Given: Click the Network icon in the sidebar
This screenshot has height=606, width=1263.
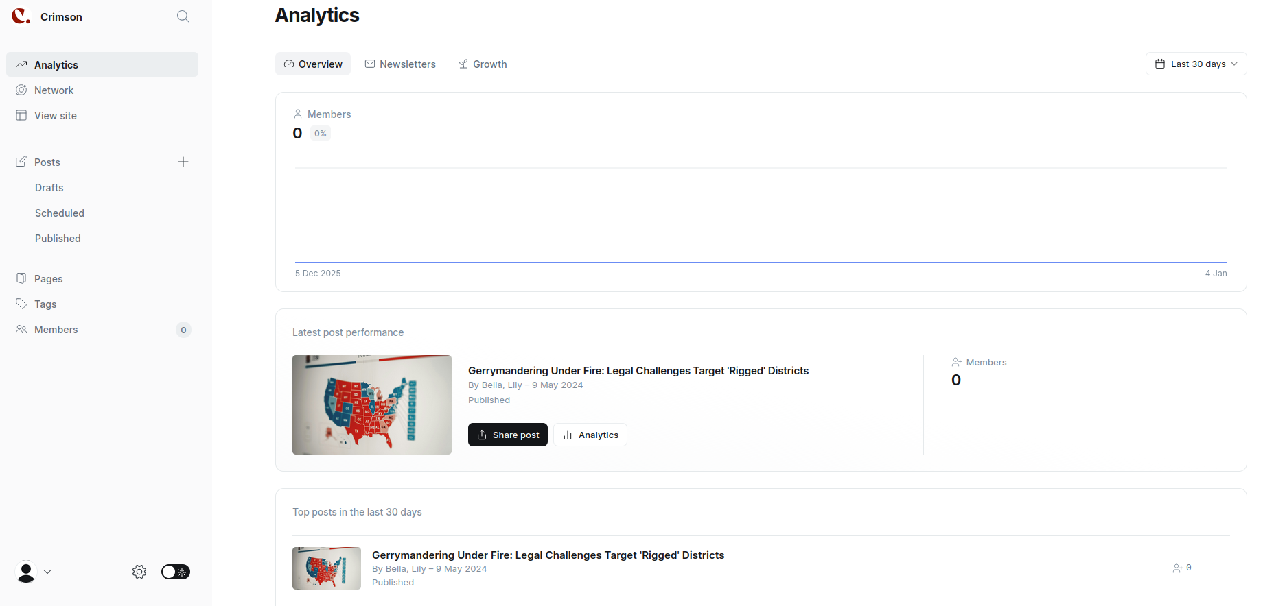Looking at the screenshot, I should [21, 90].
